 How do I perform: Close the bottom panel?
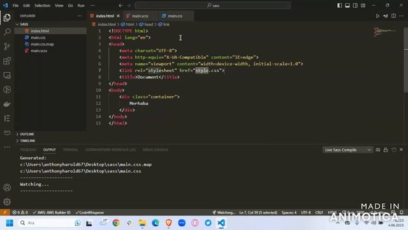(401, 149)
